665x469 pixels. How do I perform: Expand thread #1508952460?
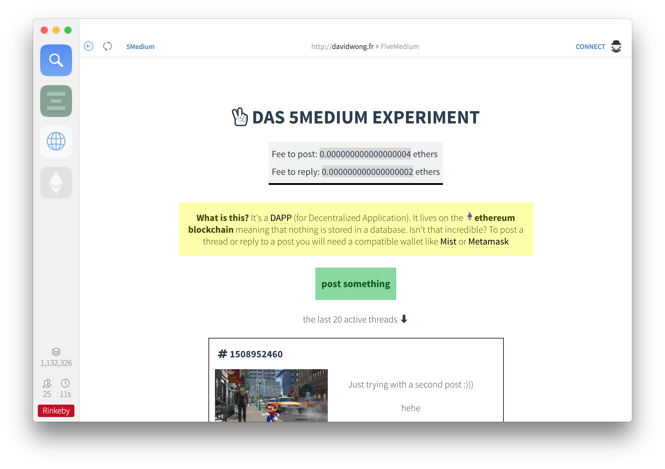coord(250,353)
